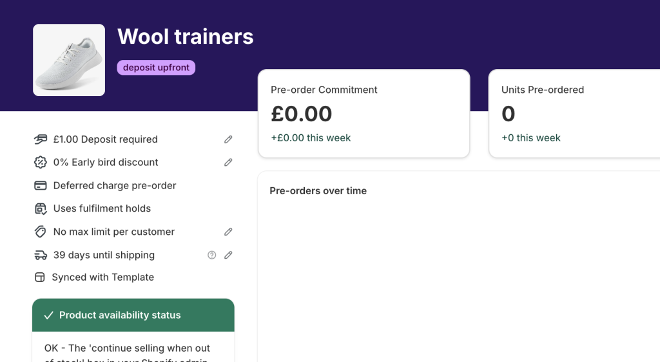This screenshot has width=660, height=362.
Task: Click the Pre-orders over time heading
Action: click(x=318, y=191)
